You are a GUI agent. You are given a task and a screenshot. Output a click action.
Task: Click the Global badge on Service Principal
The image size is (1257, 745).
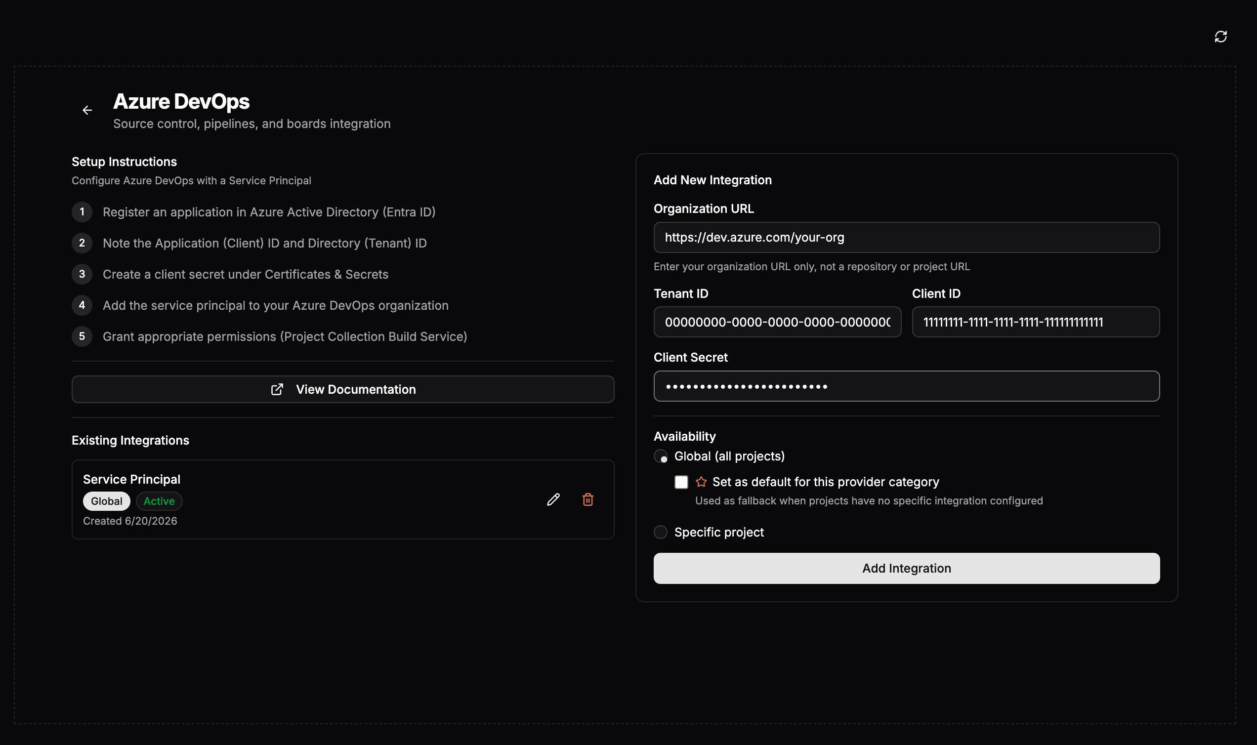106,501
